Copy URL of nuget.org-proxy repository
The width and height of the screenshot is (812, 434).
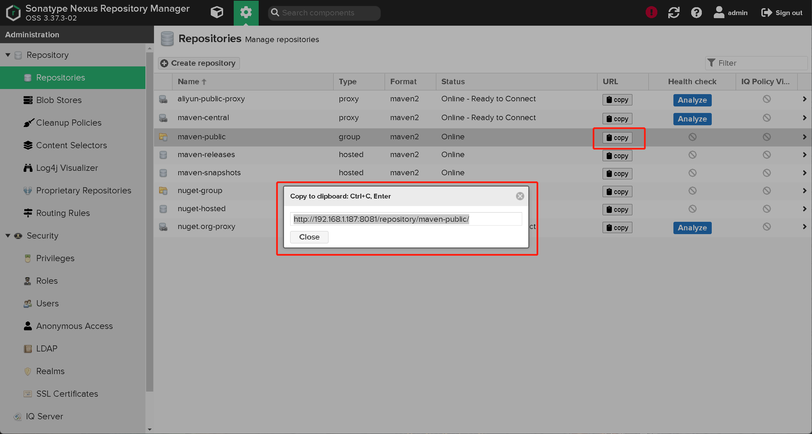click(617, 228)
